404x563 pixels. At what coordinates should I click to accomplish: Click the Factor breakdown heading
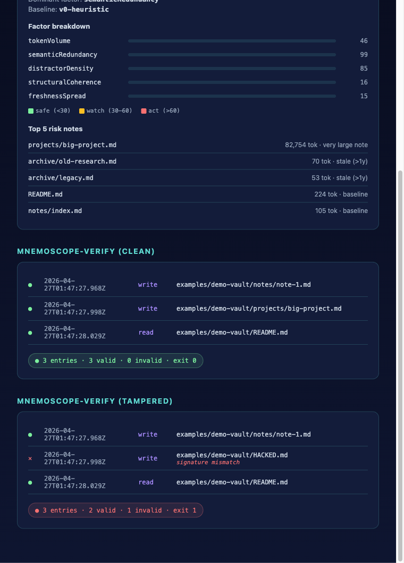59,26
